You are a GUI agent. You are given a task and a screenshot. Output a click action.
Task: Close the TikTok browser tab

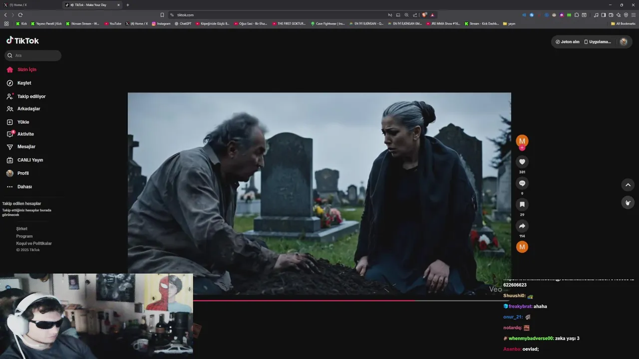pos(119,5)
